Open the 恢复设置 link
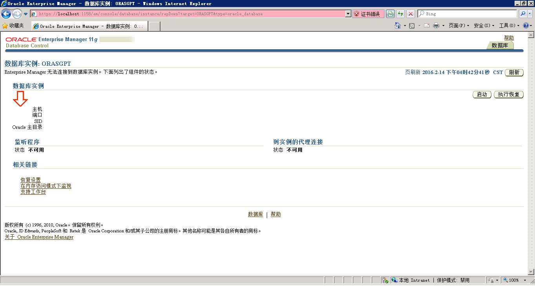 pyautogui.click(x=31, y=180)
